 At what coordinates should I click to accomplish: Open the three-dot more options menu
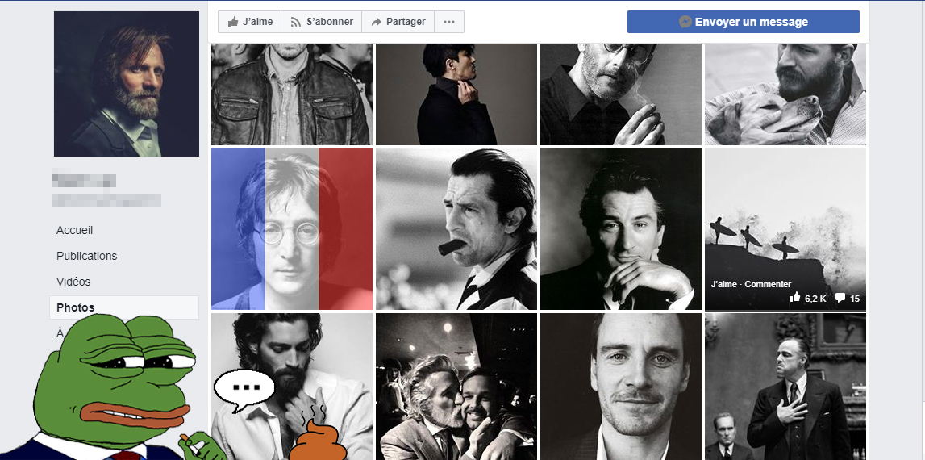pos(449,22)
